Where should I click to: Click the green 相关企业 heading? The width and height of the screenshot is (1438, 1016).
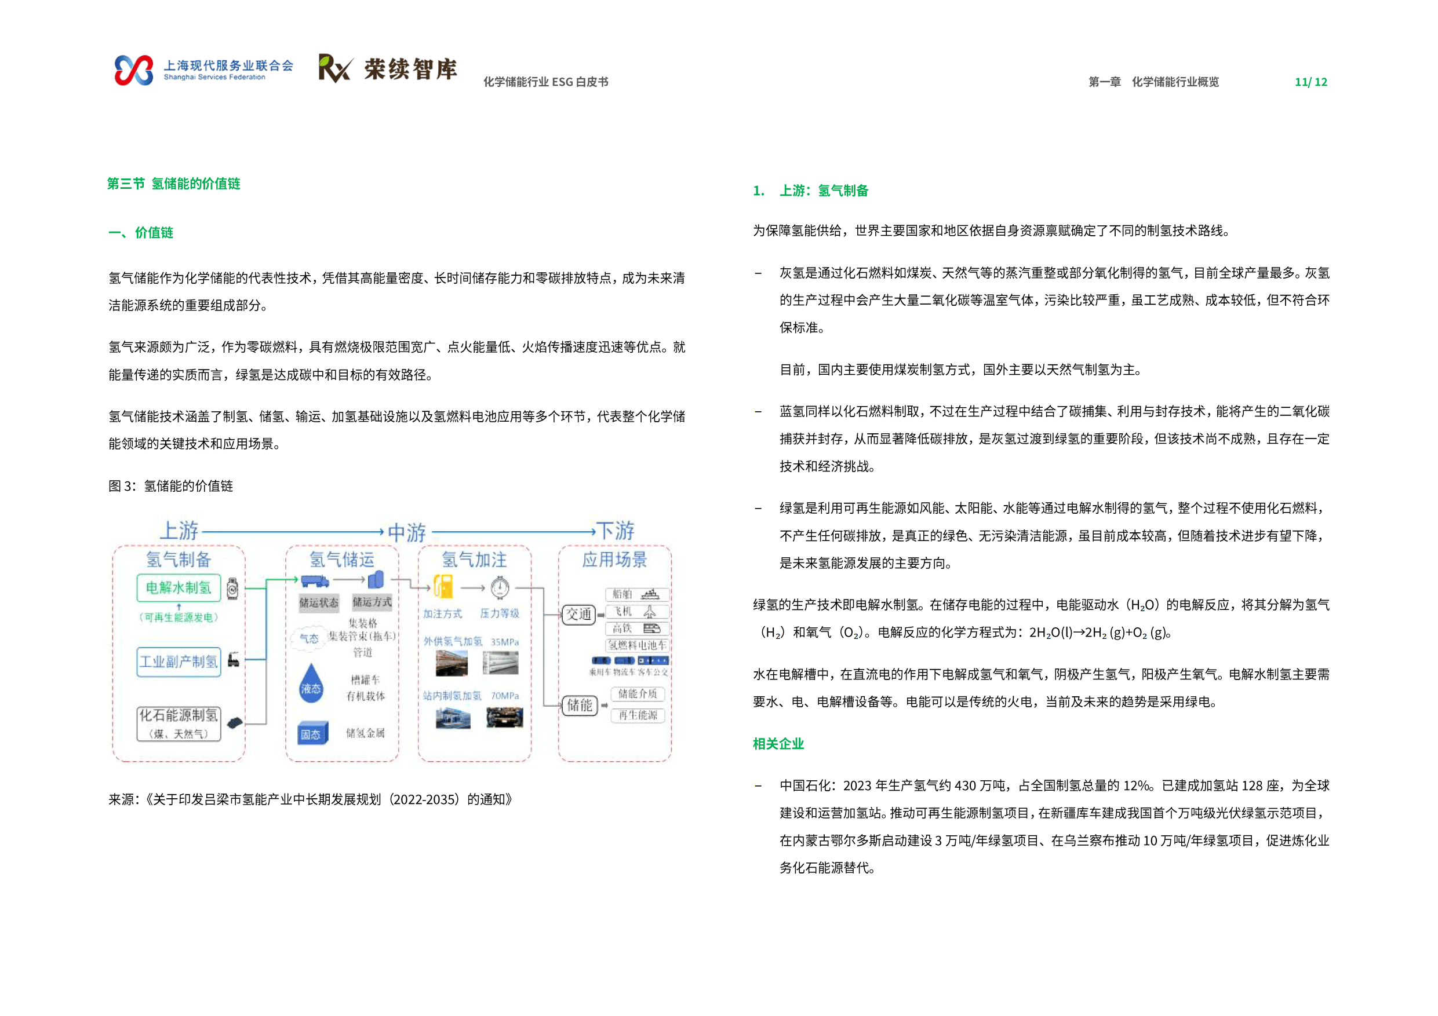(778, 744)
